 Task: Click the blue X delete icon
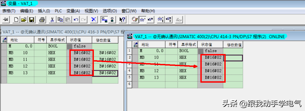click(94, 20)
